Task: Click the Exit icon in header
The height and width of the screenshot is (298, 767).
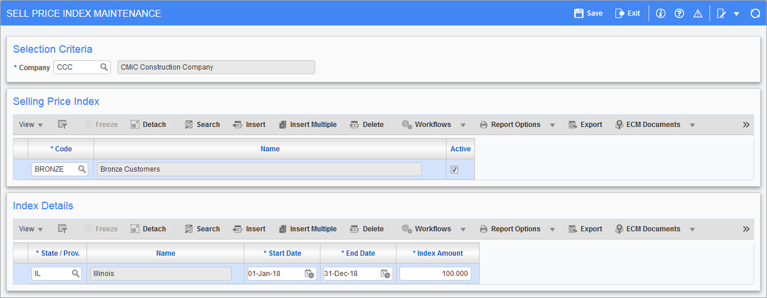Action: point(620,13)
